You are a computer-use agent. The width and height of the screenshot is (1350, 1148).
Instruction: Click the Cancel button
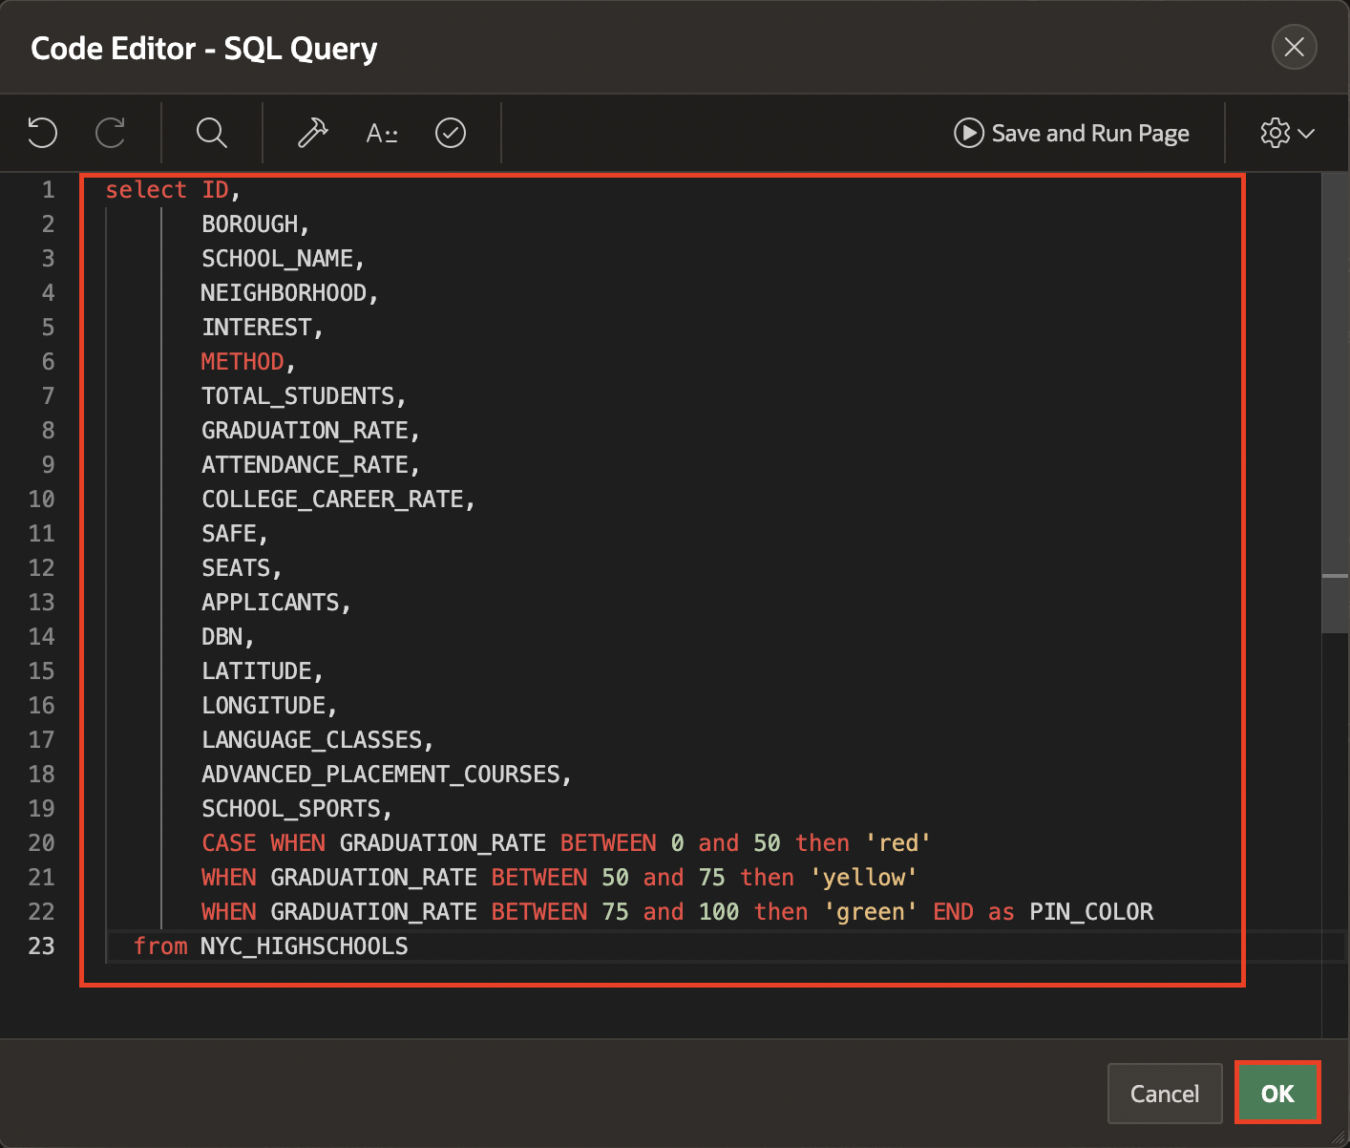(x=1165, y=1093)
